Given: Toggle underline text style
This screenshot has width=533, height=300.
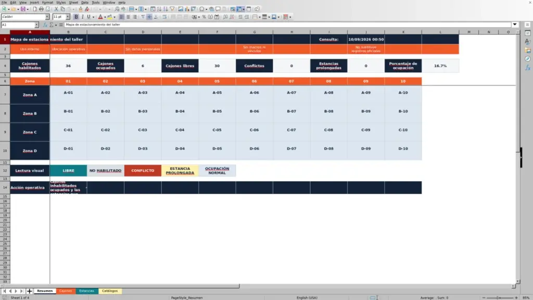Looking at the screenshot, I should coord(88,17).
